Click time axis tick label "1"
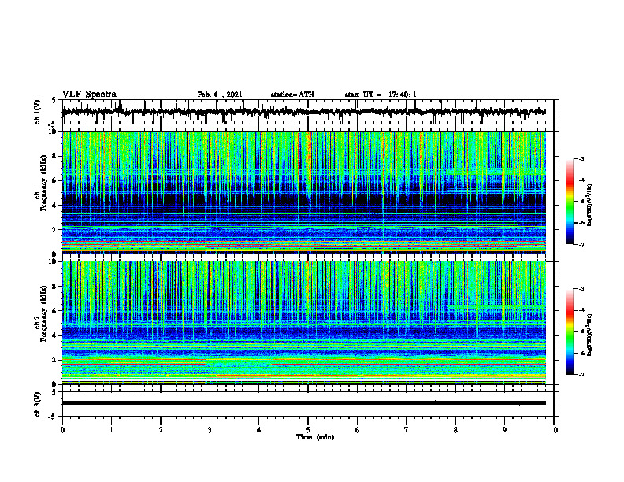 [111, 430]
